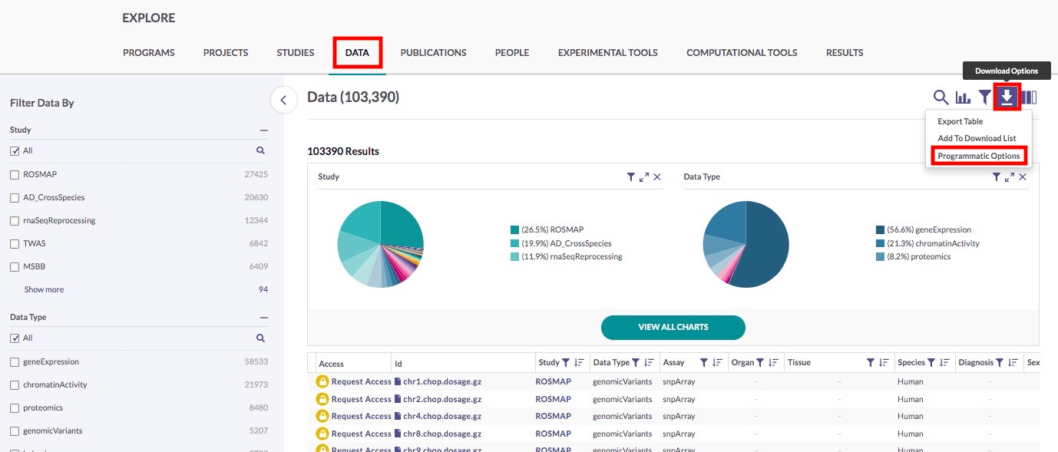Viewport: 1058px width, 452px height.
Task: Sort the Assay column
Action: [718, 363]
